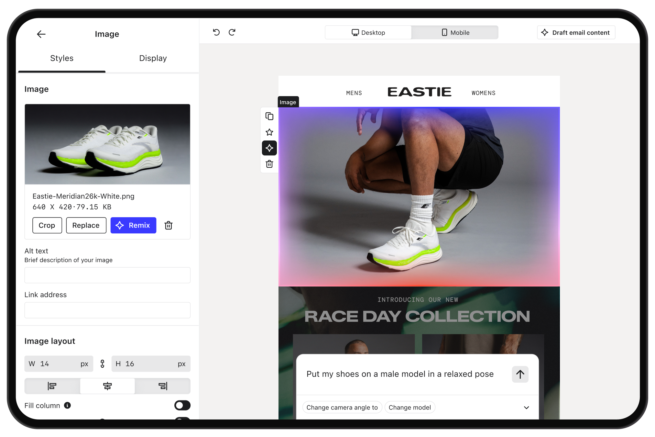Click the Replace button
This screenshot has width=655, height=437.
86,225
